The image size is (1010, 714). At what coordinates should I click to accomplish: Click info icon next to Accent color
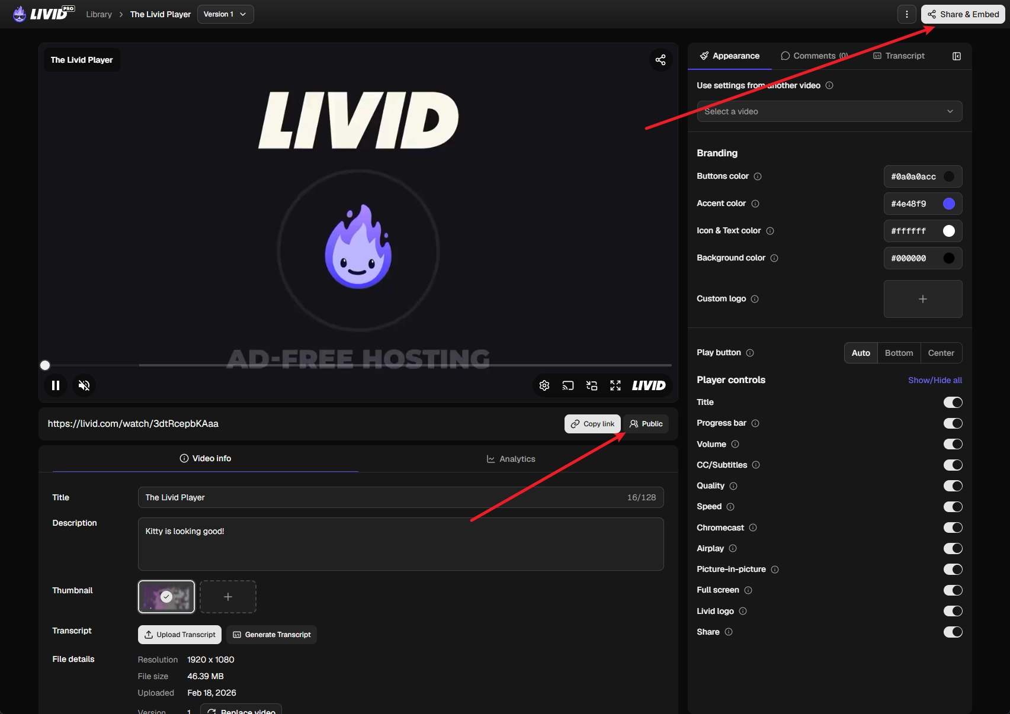(x=755, y=204)
